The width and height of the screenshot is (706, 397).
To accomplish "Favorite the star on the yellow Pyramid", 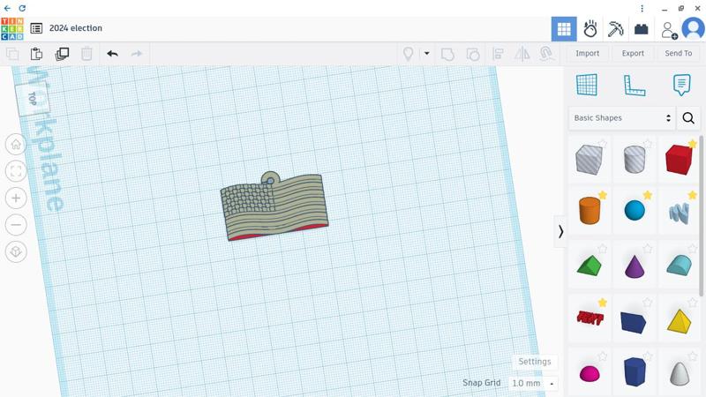I will point(693,302).
